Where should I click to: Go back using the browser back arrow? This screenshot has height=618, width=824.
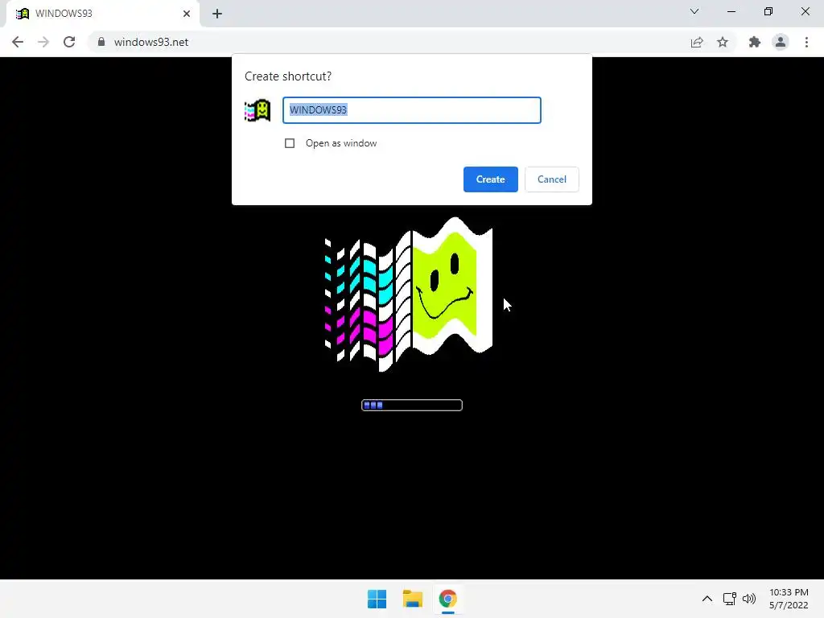click(18, 42)
